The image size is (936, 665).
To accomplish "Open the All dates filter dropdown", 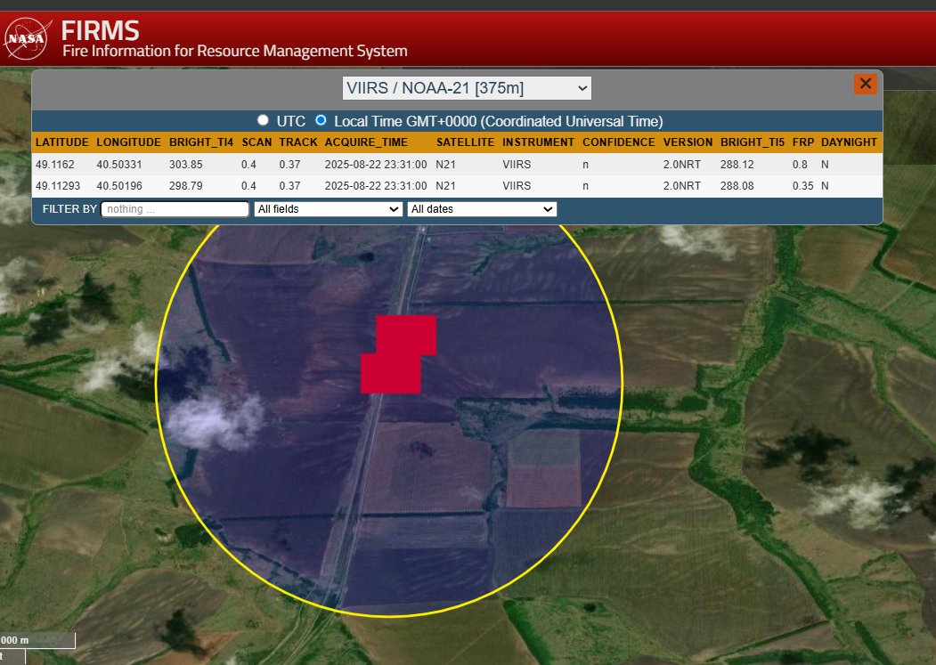I will (482, 209).
